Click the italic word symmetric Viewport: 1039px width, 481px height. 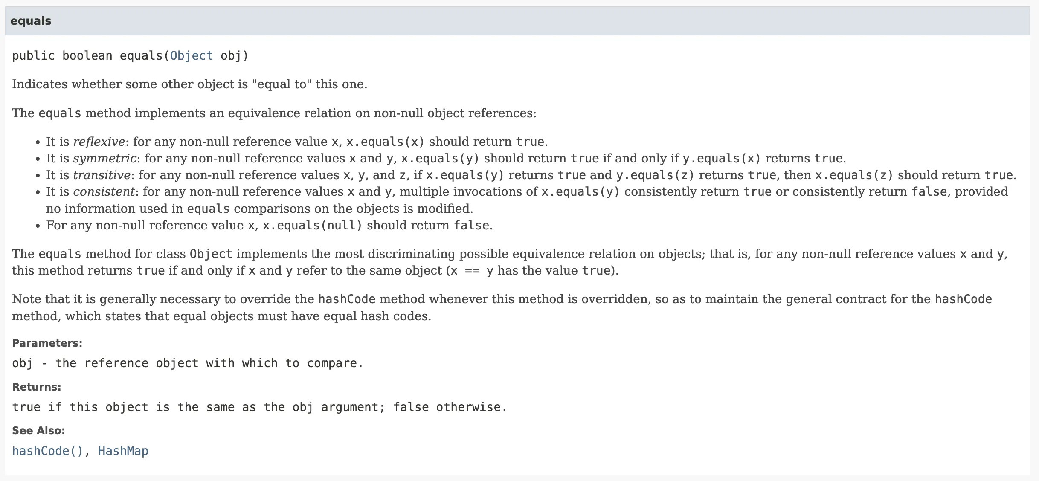[x=105, y=159]
